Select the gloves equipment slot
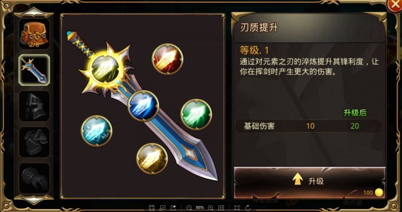Screen dimensions: 402x212 (x=34, y=178)
